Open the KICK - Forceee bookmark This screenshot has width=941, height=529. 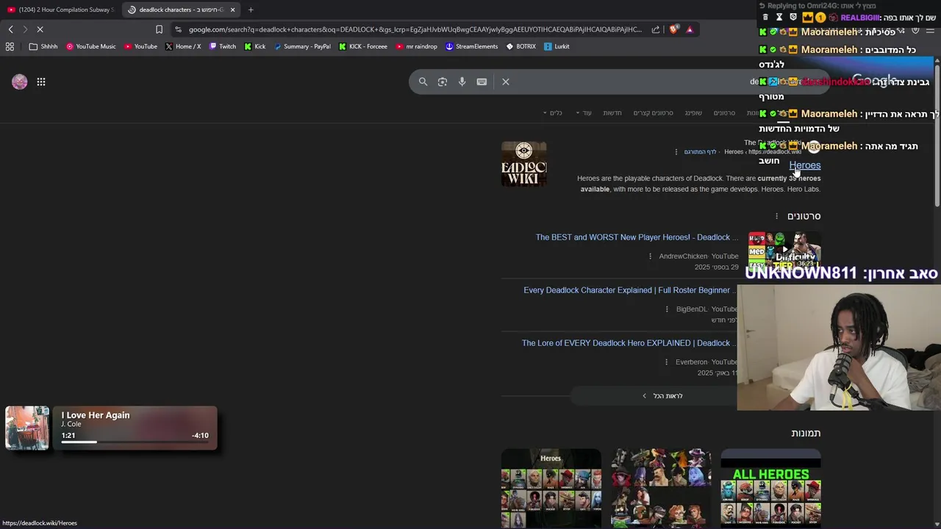tap(362, 46)
